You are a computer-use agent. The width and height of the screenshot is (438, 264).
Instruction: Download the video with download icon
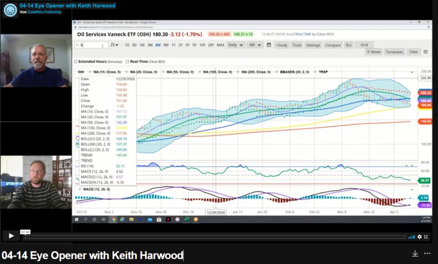415,253
